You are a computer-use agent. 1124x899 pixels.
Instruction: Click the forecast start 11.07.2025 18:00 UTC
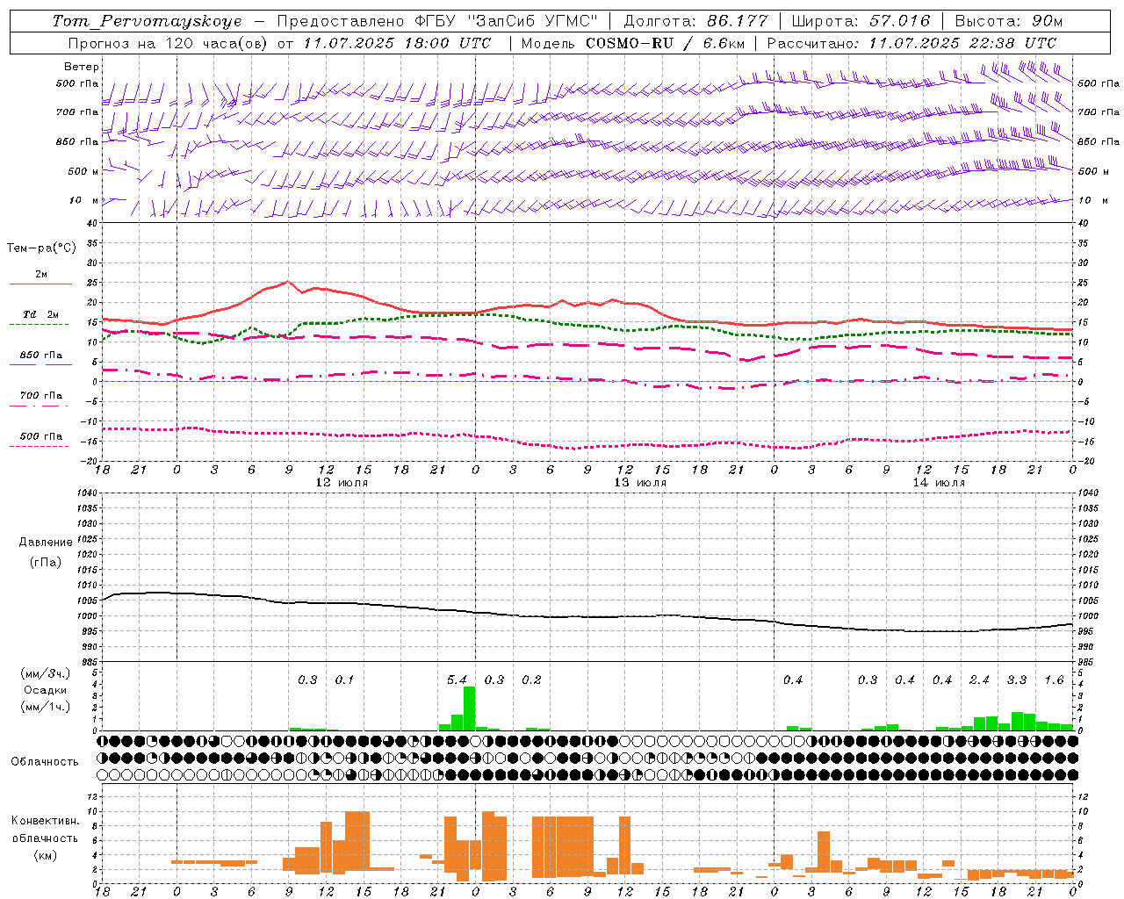[x=397, y=43]
